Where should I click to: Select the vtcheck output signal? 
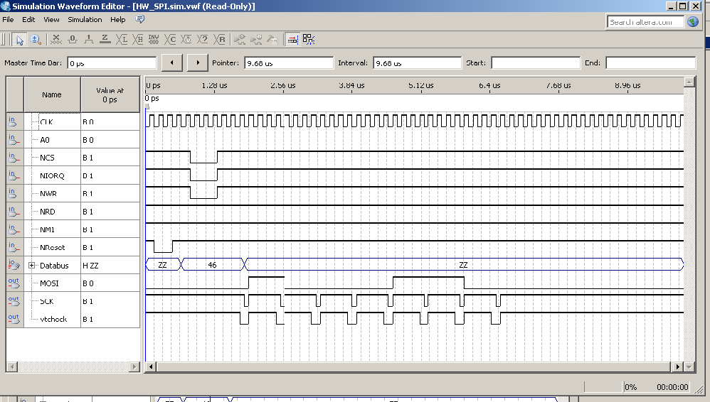[73, 319]
